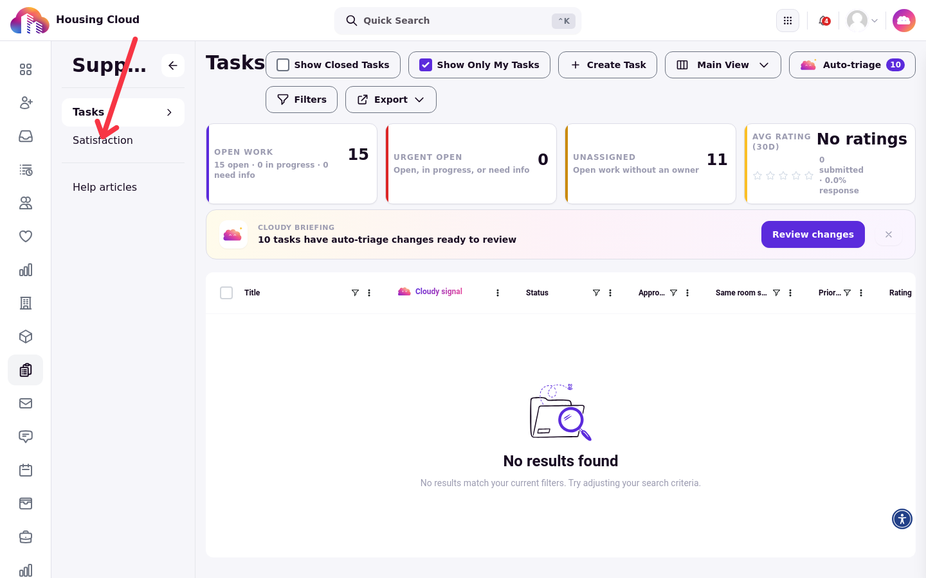Open the envelope mail icon in the sidebar

pos(26,403)
